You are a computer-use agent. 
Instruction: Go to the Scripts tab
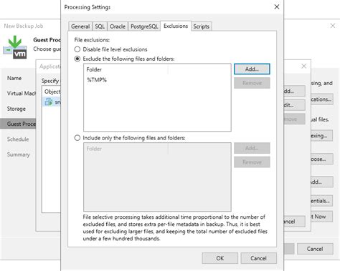coord(202,26)
